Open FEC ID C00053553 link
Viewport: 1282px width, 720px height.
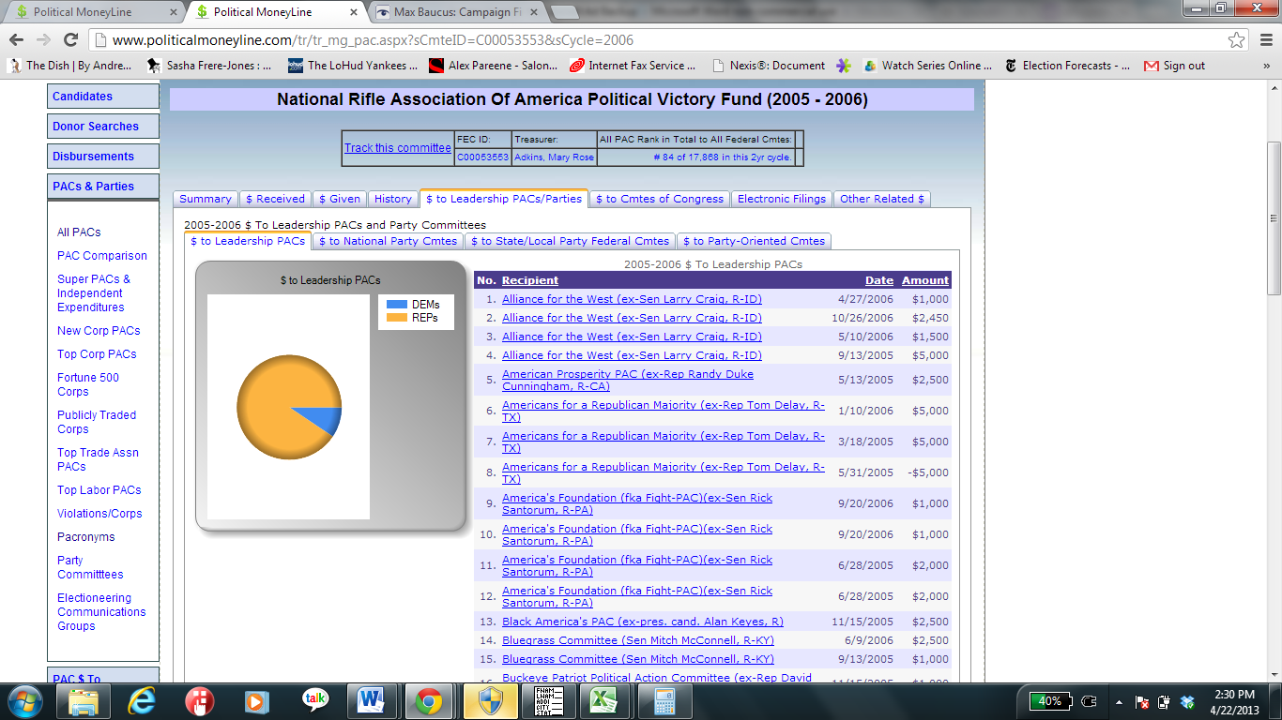(483, 157)
